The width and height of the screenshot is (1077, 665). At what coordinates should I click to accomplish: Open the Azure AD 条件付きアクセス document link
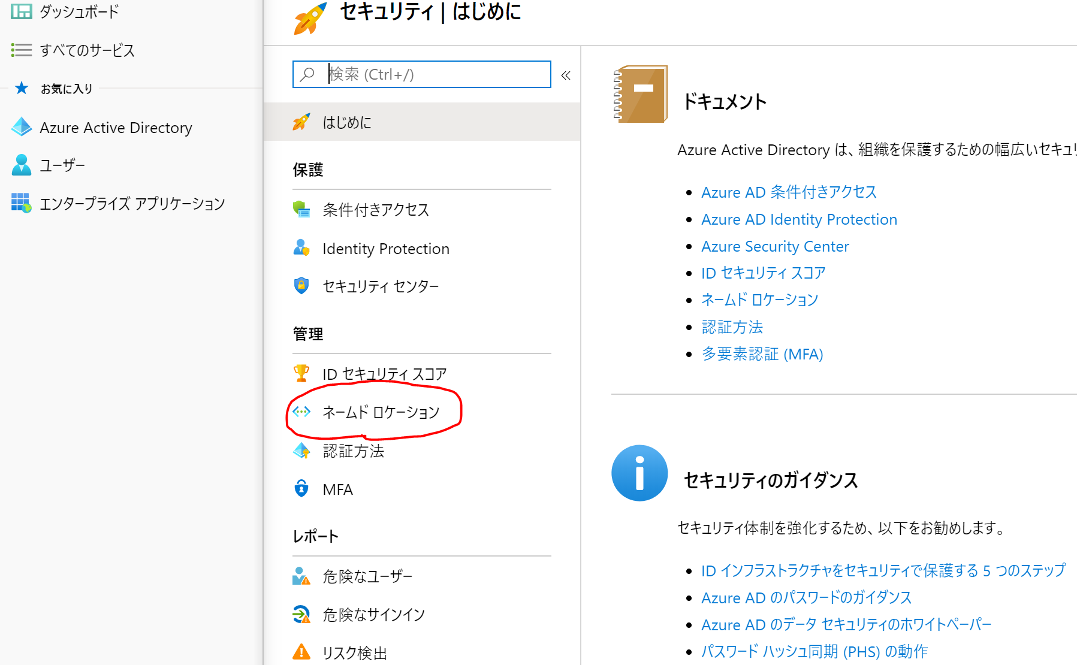(x=789, y=192)
